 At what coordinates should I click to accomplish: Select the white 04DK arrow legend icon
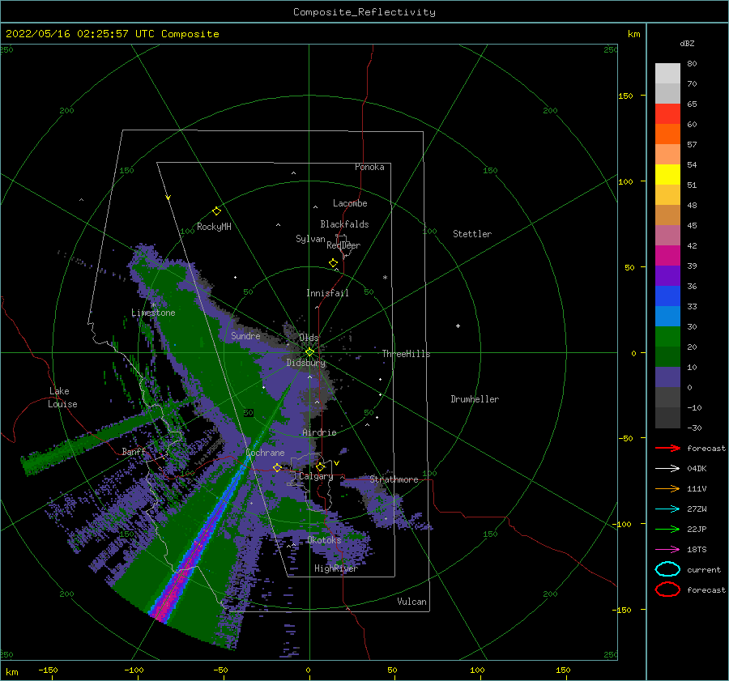pyautogui.click(x=667, y=469)
